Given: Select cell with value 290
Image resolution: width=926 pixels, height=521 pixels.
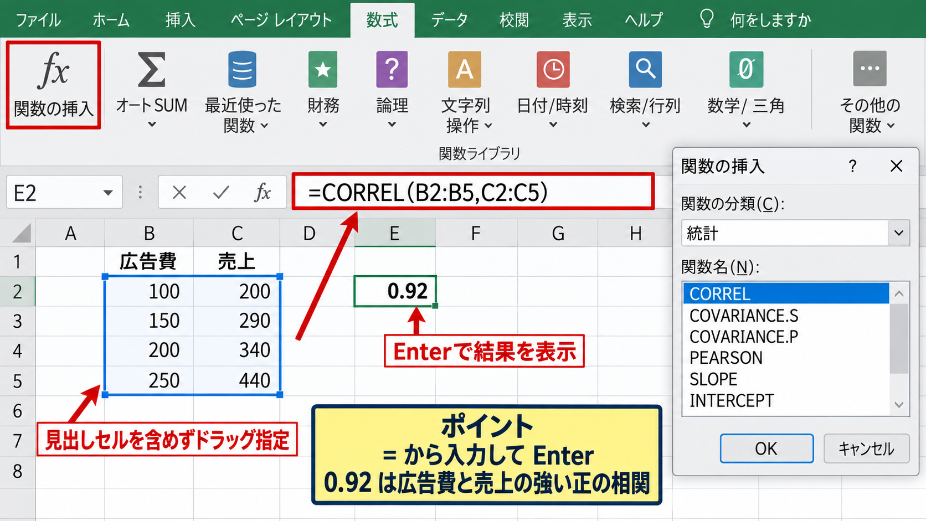Looking at the screenshot, I should 236,321.
